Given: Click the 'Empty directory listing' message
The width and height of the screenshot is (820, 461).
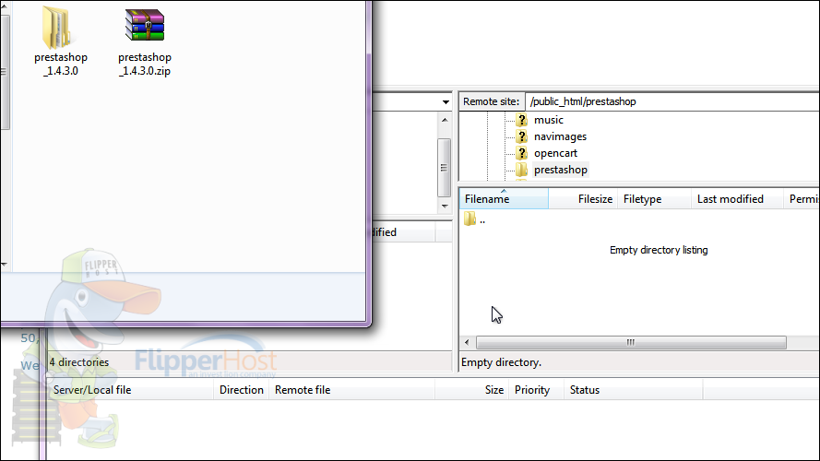Looking at the screenshot, I should point(659,251).
